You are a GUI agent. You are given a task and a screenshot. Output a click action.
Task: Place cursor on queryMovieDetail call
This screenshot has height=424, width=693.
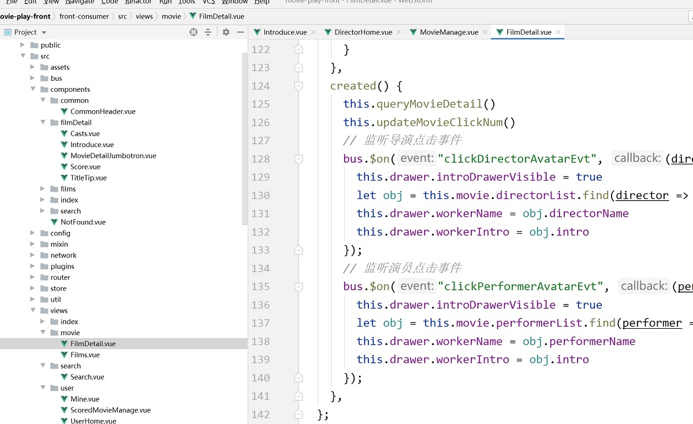tap(429, 104)
